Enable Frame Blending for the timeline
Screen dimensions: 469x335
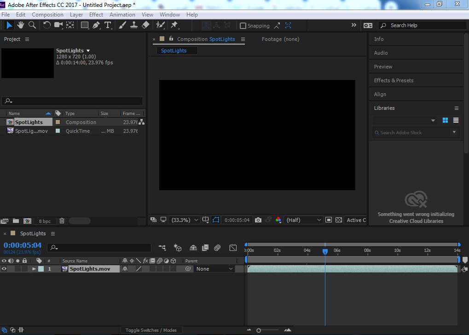[x=205, y=248]
